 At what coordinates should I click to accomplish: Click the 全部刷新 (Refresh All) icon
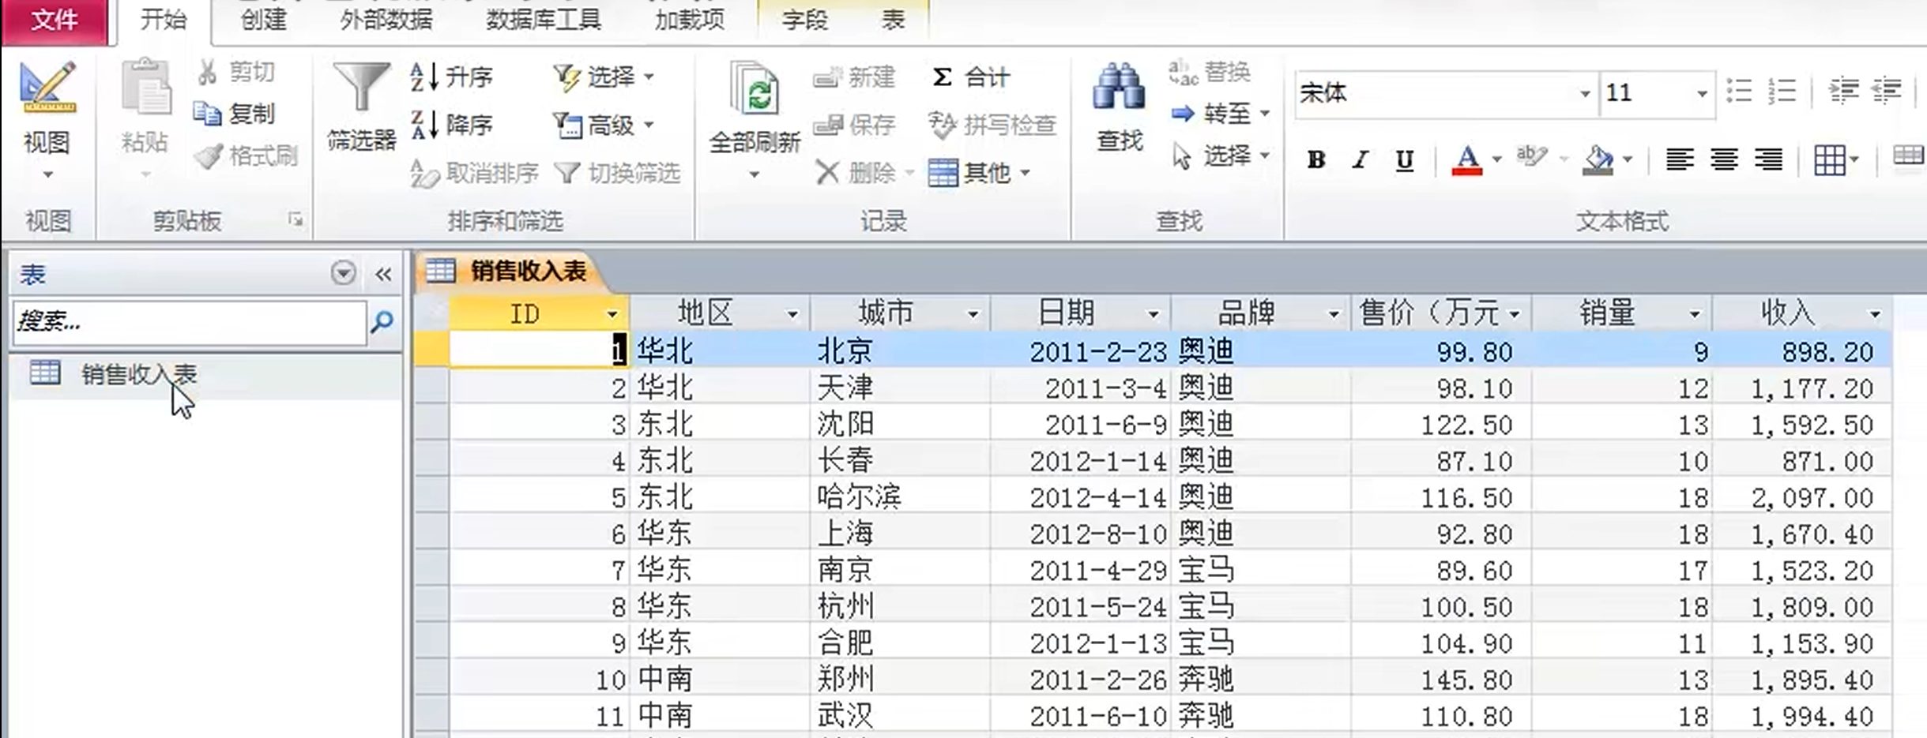(x=755, y=88)
